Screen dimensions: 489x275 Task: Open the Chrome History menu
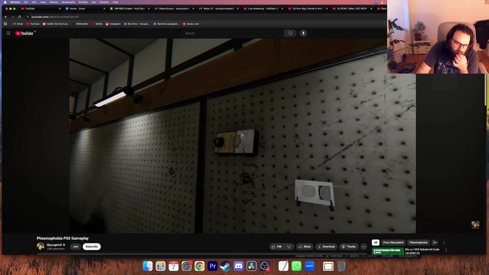click(54, 2)
